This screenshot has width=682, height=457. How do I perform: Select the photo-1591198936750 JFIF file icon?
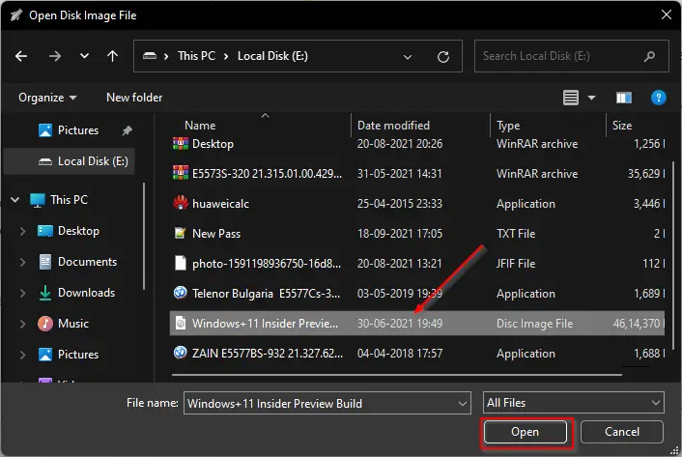[181, 263]
